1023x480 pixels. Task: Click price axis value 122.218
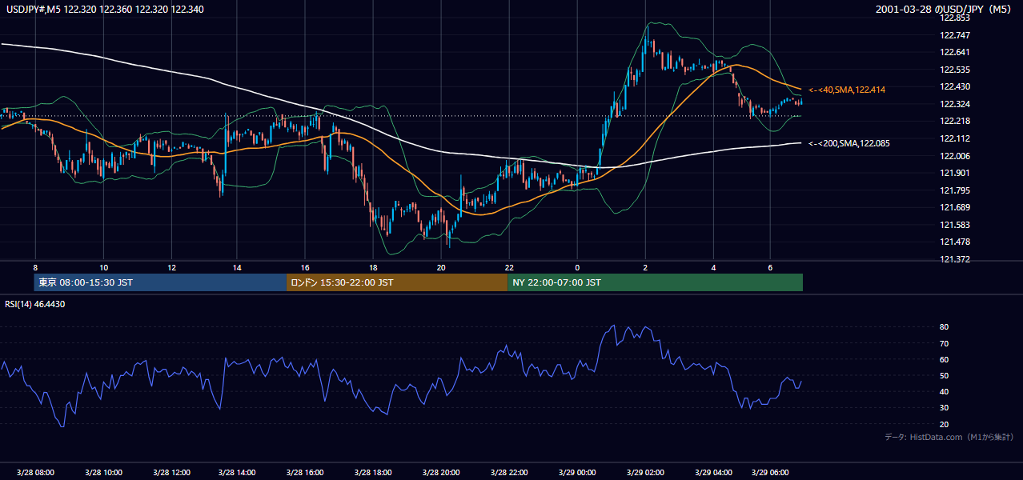[x=955, y=121]
